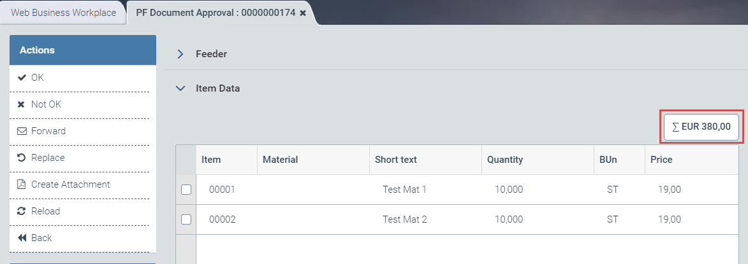Switch to the Web Business Workplace tab
748x264 pixels.
63,13
